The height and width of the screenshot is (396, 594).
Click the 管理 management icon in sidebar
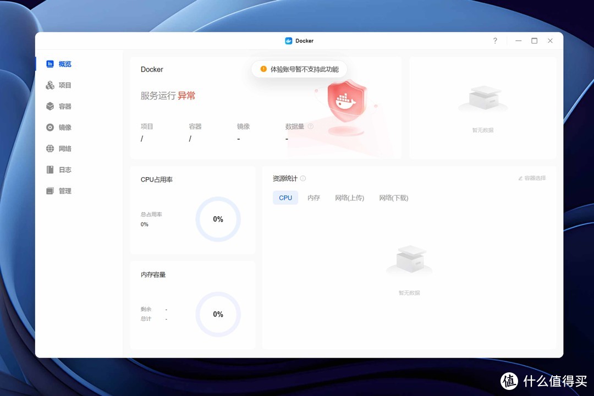(51, 191)
